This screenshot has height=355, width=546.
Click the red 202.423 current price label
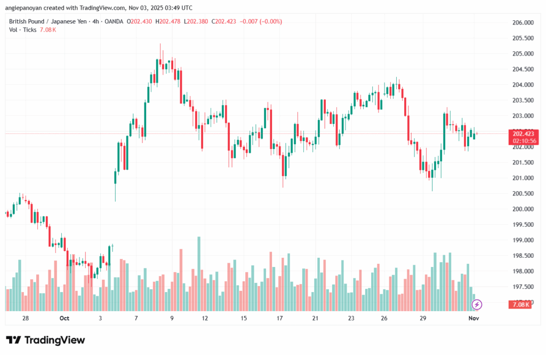click(523, 133)
